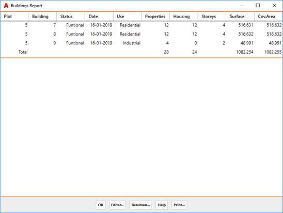The height and width of the screenshot is (213, 283).
Task: Open the Resumen... summary
Action: click(140, 205)
